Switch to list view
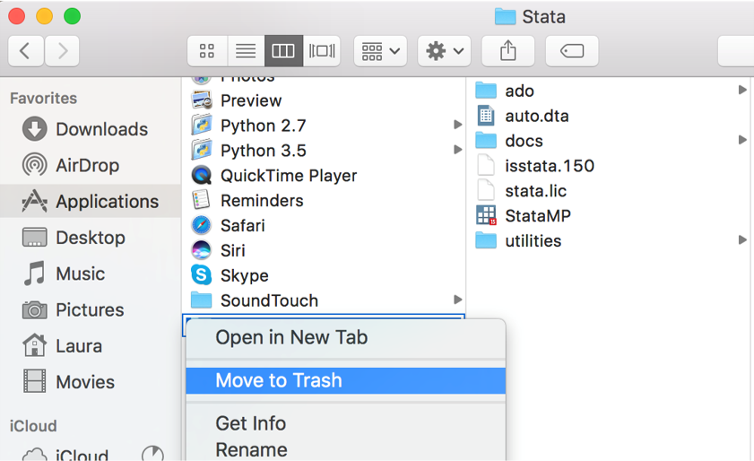The image size is (754, 461). tap(246, 50)
